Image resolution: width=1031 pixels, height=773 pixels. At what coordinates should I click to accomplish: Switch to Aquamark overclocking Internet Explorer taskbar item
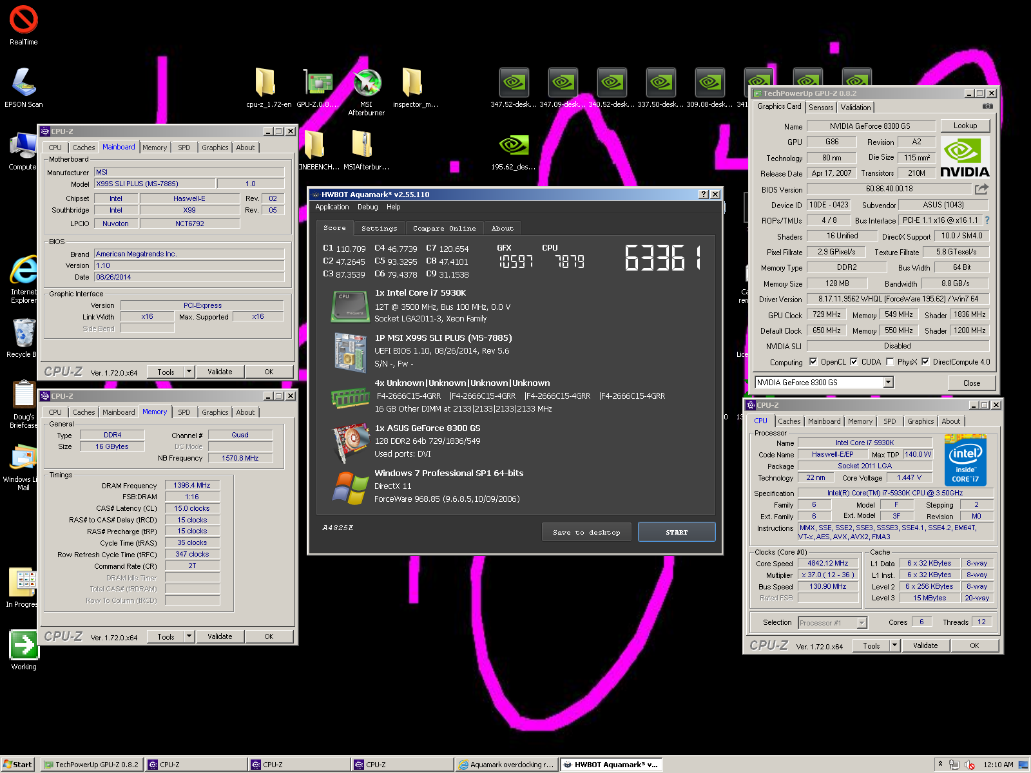click(x=506, y=765)
